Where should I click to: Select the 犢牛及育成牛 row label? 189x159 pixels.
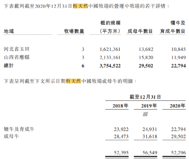click(19, 129)
